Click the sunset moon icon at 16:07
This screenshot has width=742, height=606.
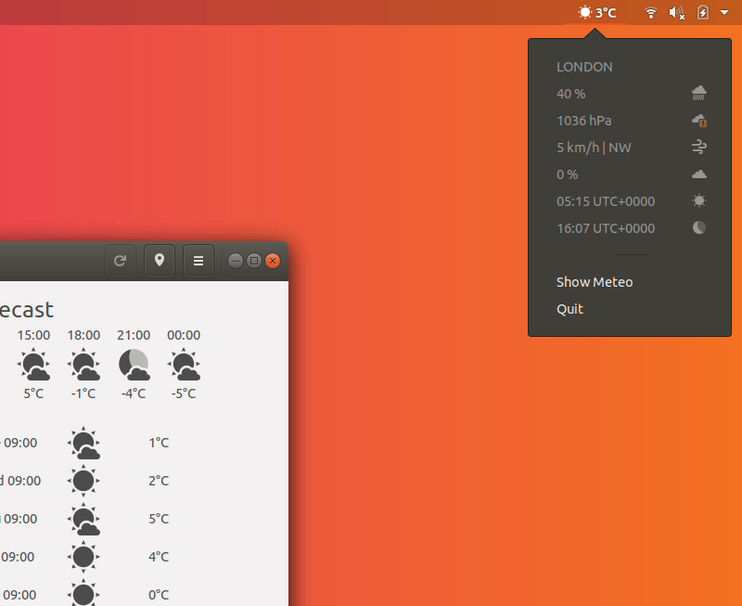click(698, 227)
